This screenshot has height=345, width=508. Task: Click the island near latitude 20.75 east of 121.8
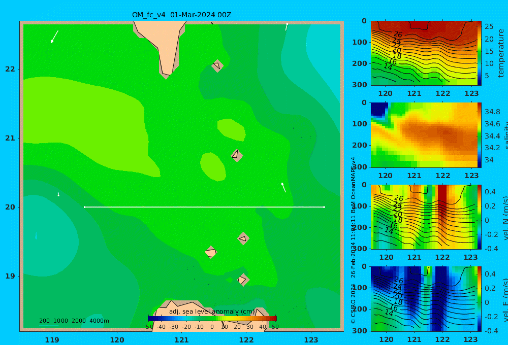point(237,155)
